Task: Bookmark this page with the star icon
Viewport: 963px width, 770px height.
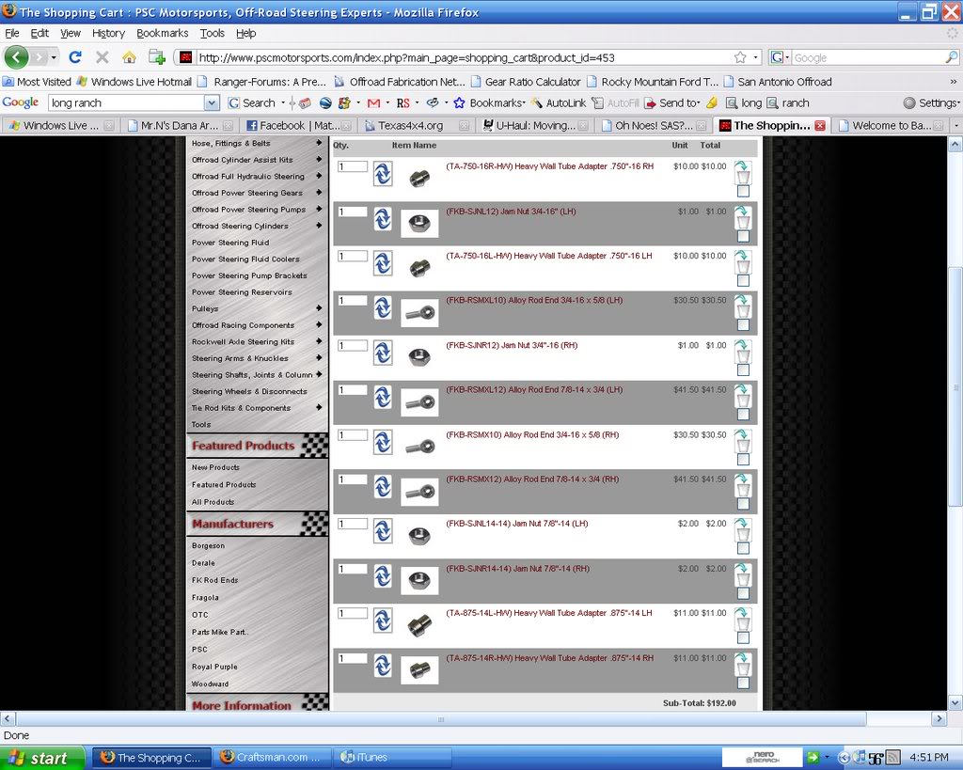Action: [x=740, y=57]
